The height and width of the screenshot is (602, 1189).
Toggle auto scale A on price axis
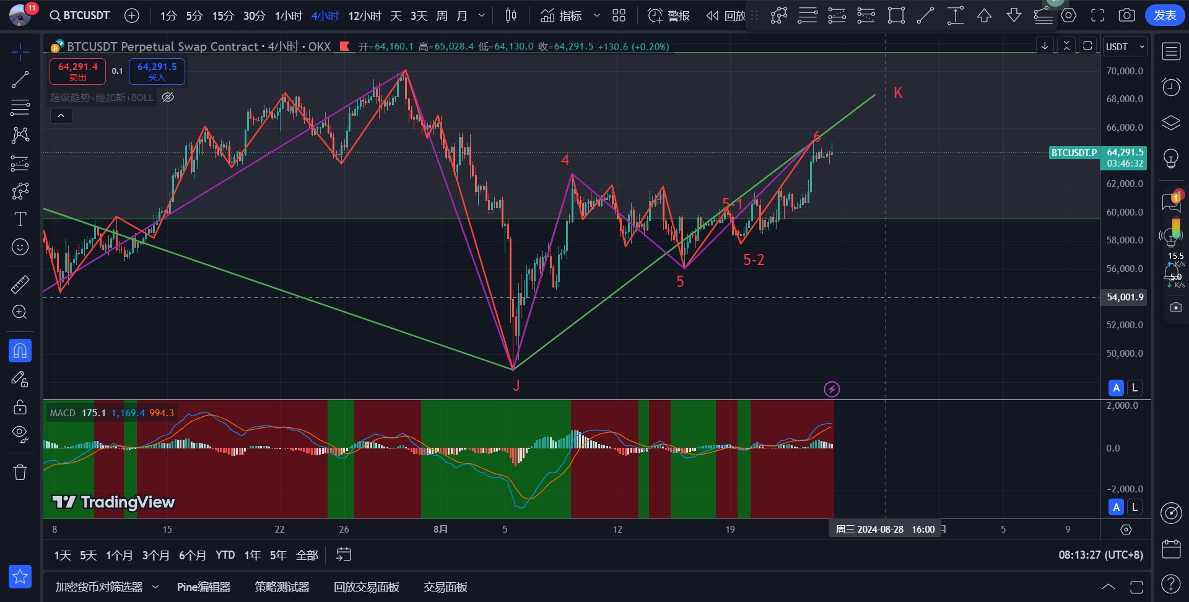[x=1116, y=388]
